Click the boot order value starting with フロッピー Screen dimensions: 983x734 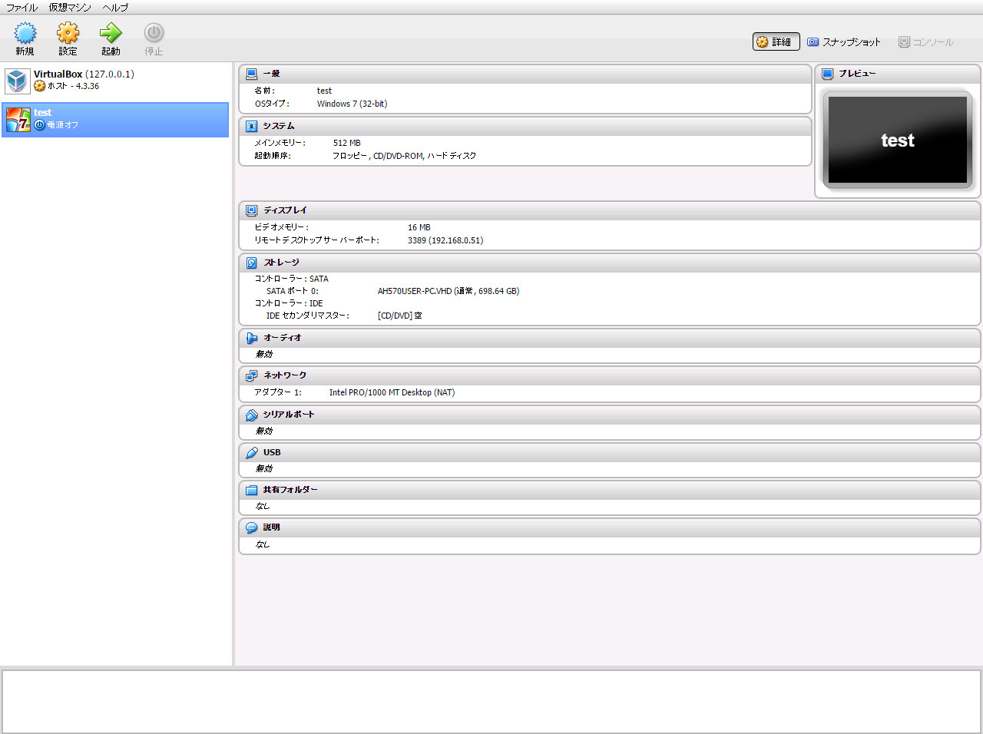tap(404, 156)
